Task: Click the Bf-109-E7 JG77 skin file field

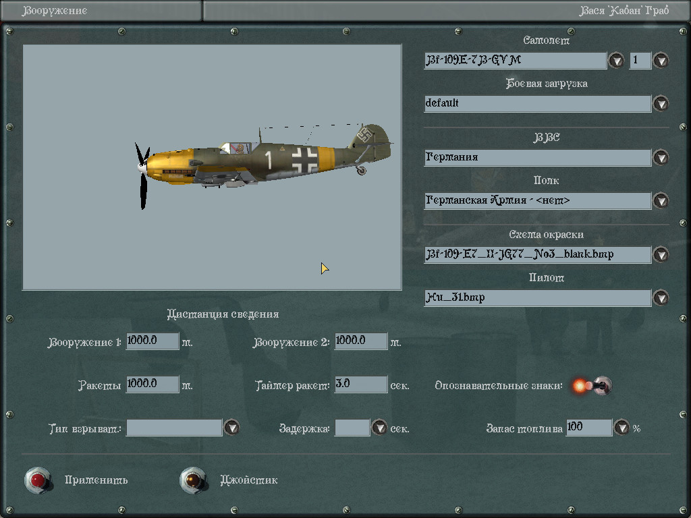Action: coord(538,254)
